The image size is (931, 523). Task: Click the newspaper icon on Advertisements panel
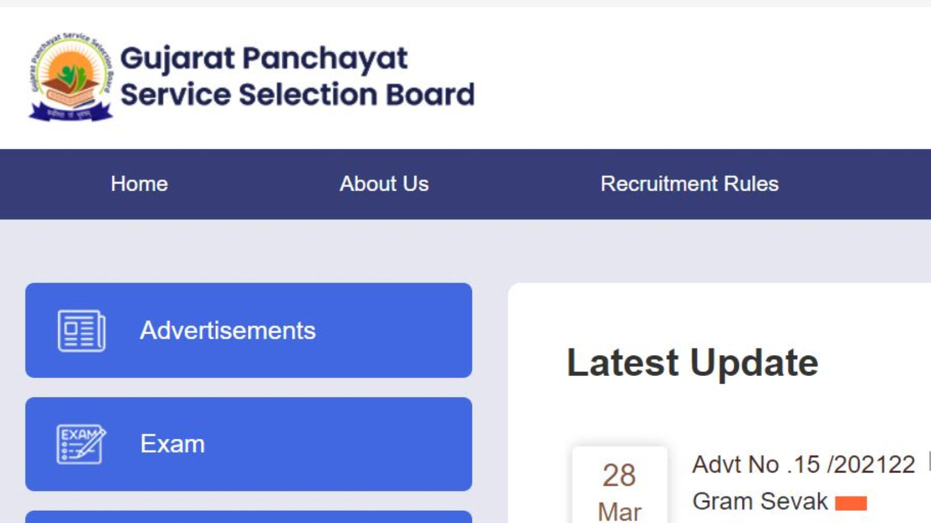click(80, 330)
